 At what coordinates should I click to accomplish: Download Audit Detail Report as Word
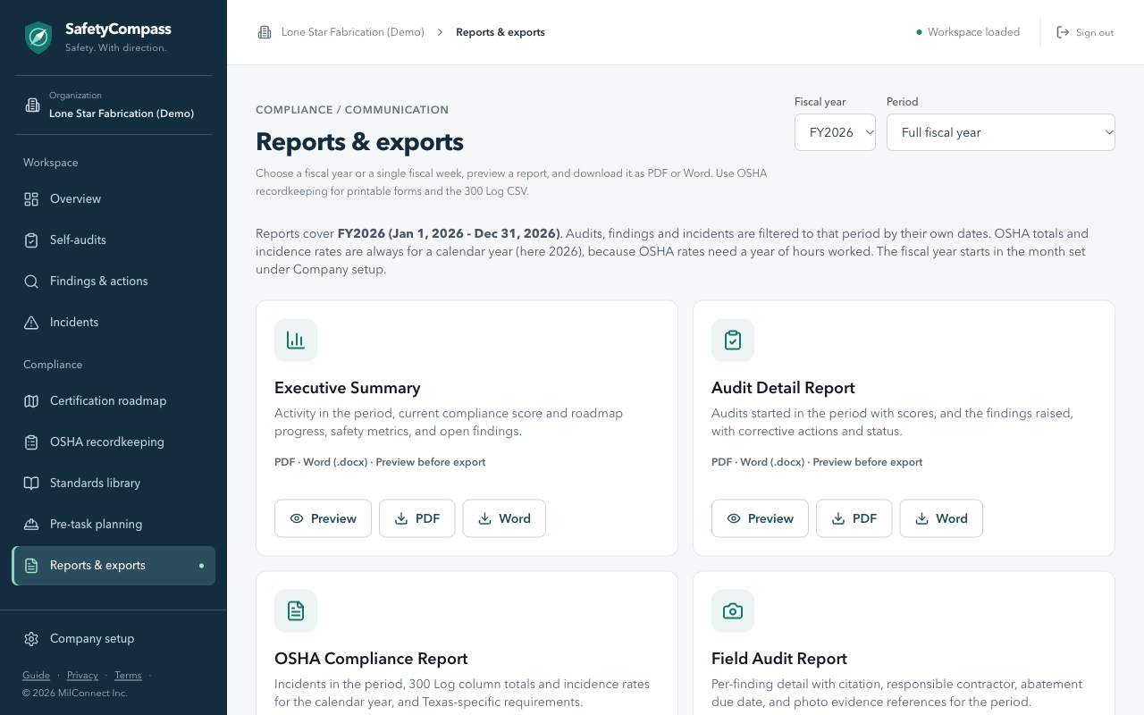coord(941,518)
